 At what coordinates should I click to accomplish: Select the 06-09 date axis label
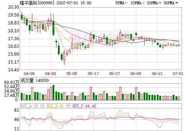tap(136, 74)
